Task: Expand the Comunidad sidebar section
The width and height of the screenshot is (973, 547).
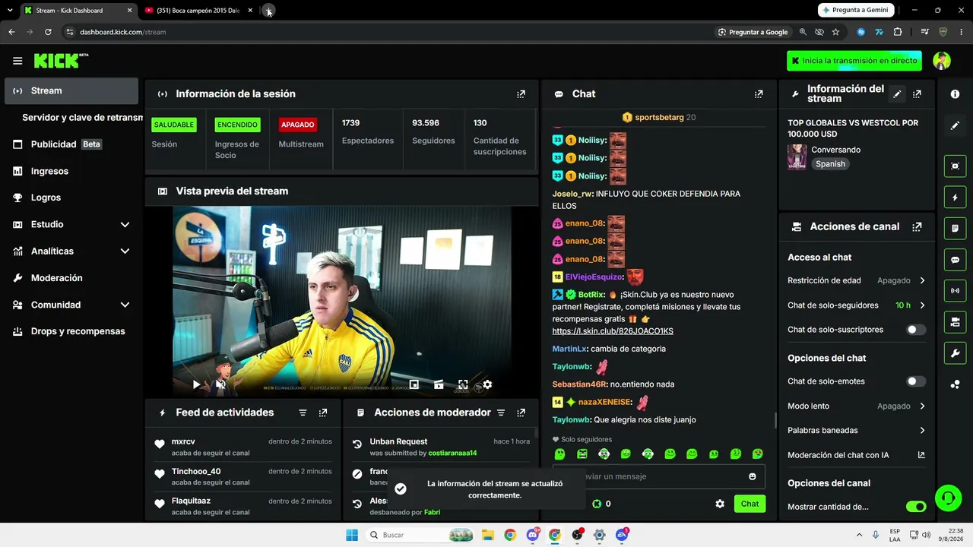Action: tap(125, 305)
